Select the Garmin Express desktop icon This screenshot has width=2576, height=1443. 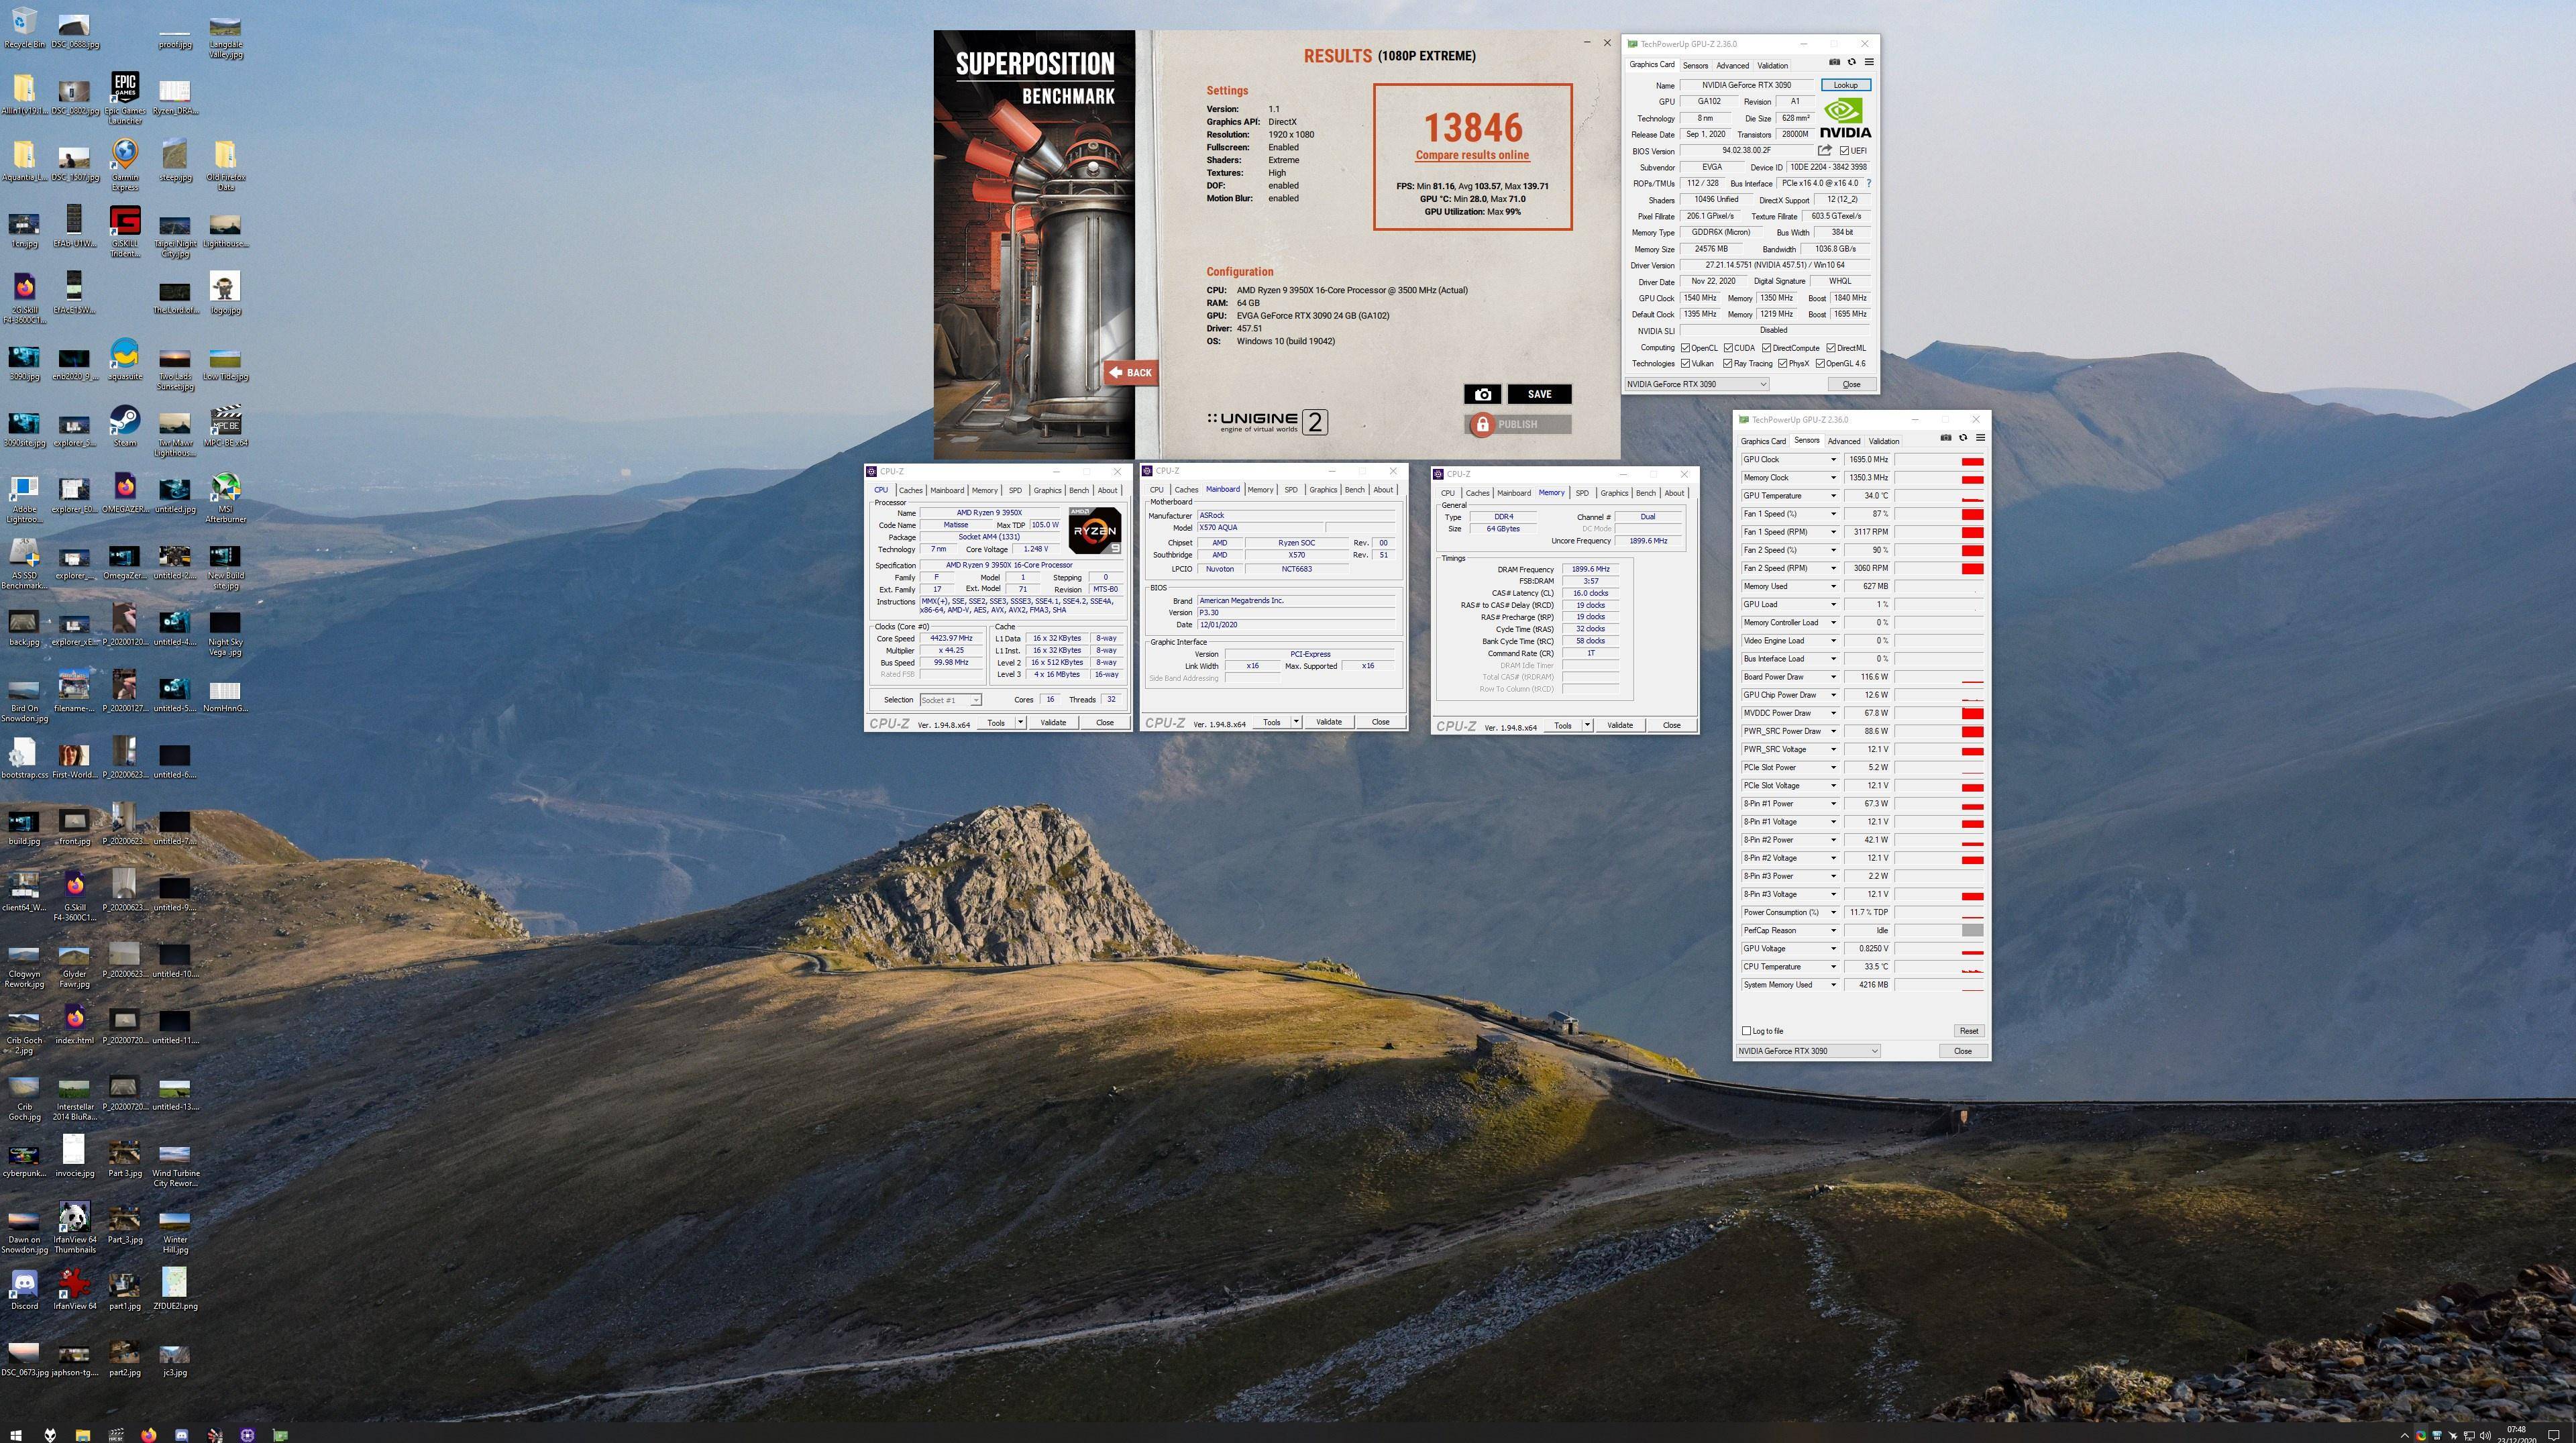pyautogui.click(x=125, y=165)
